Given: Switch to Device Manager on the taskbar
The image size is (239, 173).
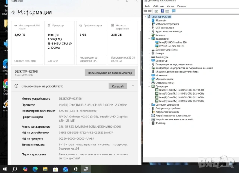Looking at the screenshot, I should [x=86, y=169].
